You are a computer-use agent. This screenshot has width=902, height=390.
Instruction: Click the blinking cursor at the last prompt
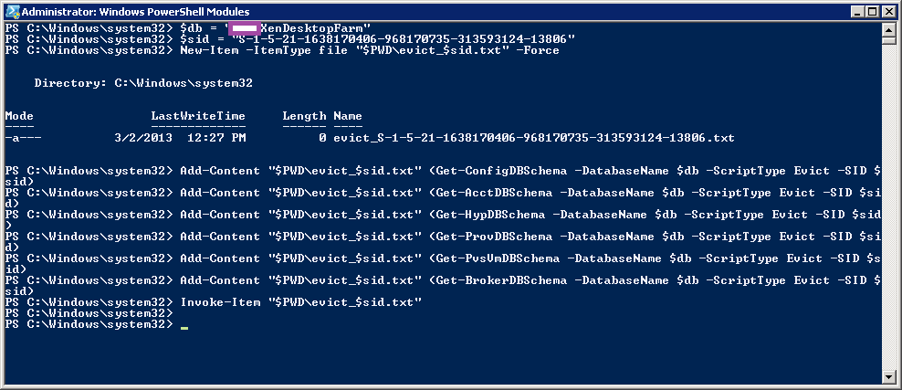pyautogui.click(x=184, y=325)
